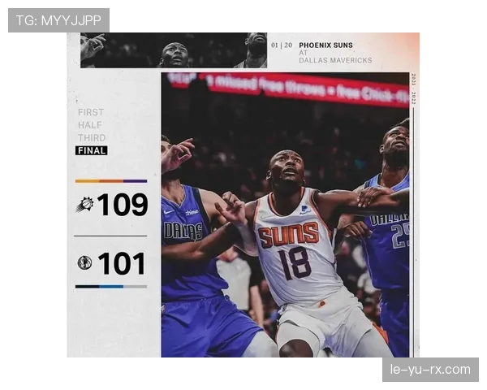Click the 2021 - 2022 season text

pos(413,89)
